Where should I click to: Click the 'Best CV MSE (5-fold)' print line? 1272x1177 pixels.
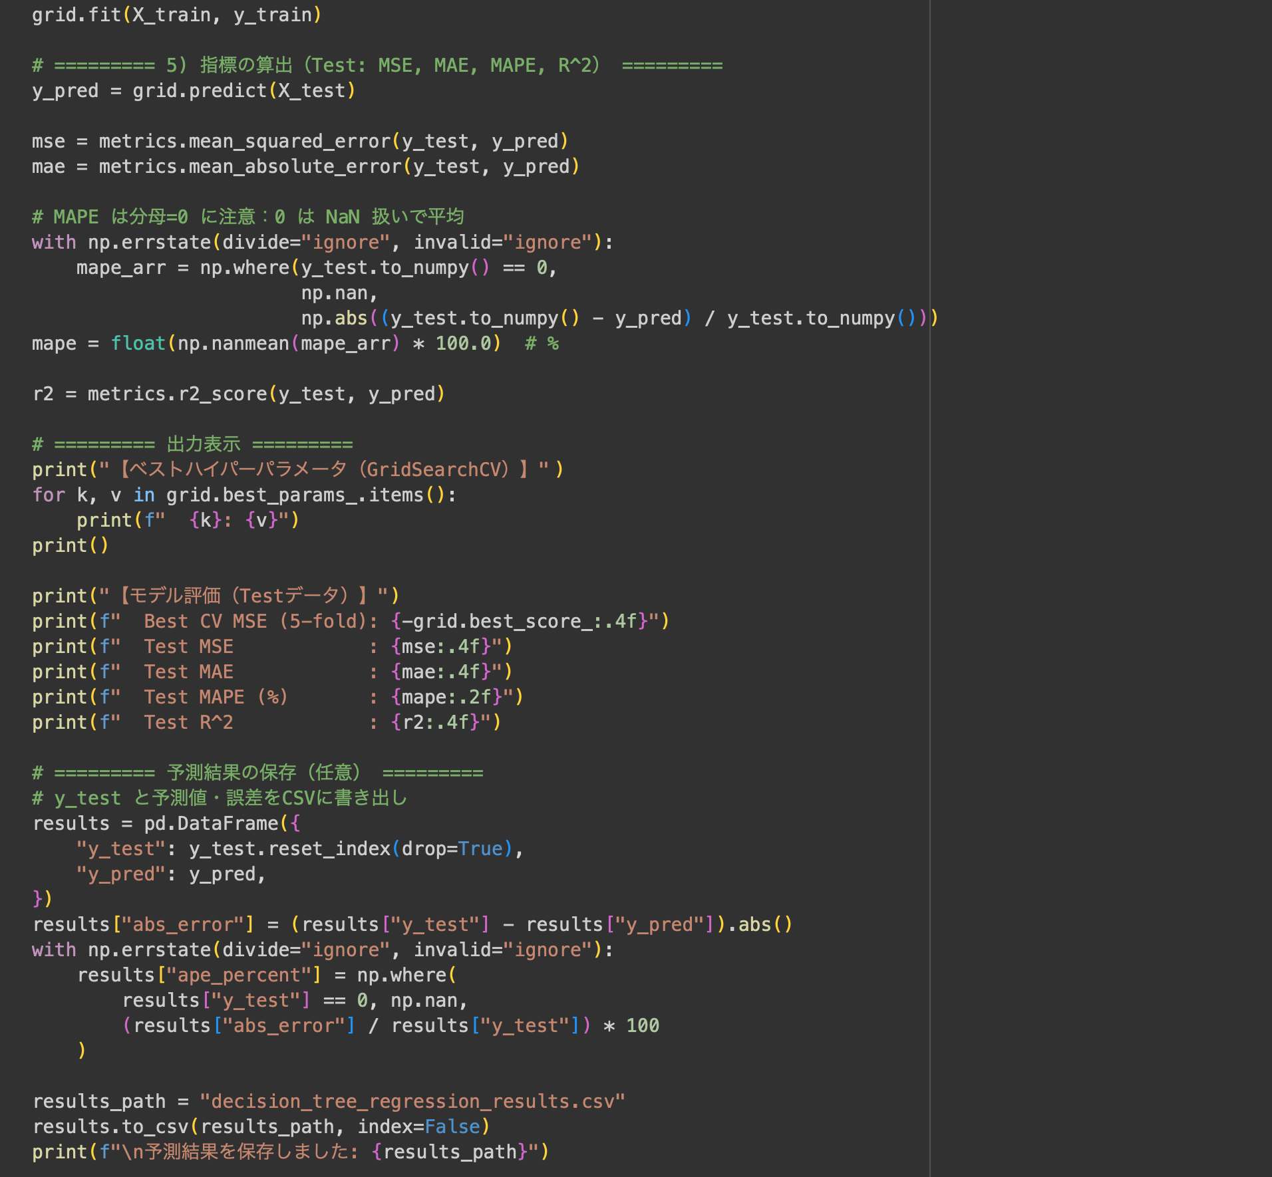click(351, 621)
